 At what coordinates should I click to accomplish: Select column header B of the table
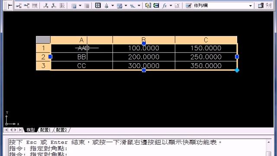pos(144,40)
